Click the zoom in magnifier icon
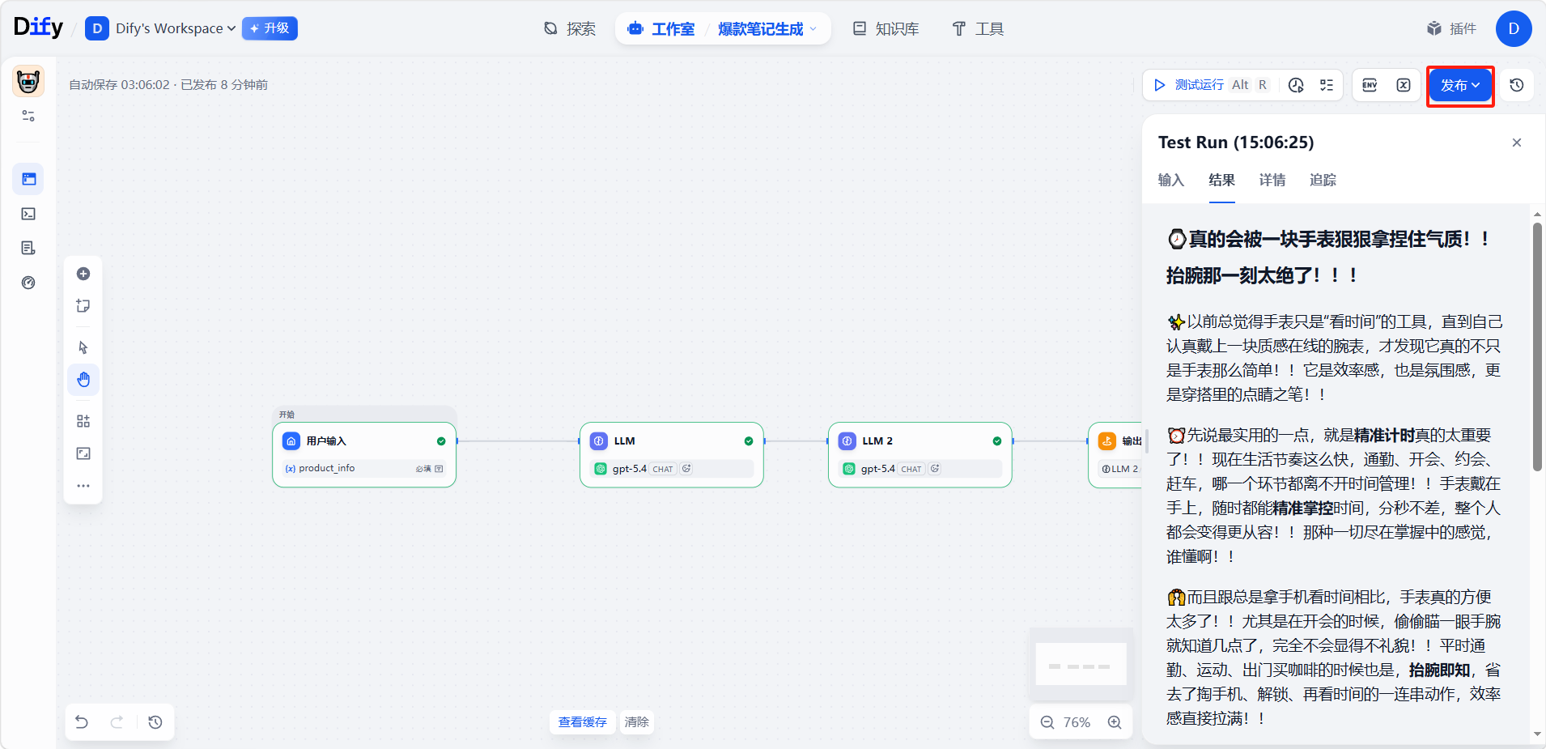1546x749 pixels. (1115, 722)
